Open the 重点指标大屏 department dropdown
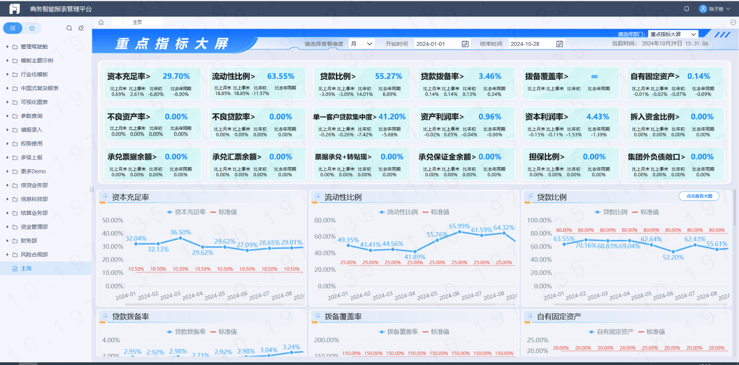This screenshot has height=365, width=739. click(x=672, y=34)
